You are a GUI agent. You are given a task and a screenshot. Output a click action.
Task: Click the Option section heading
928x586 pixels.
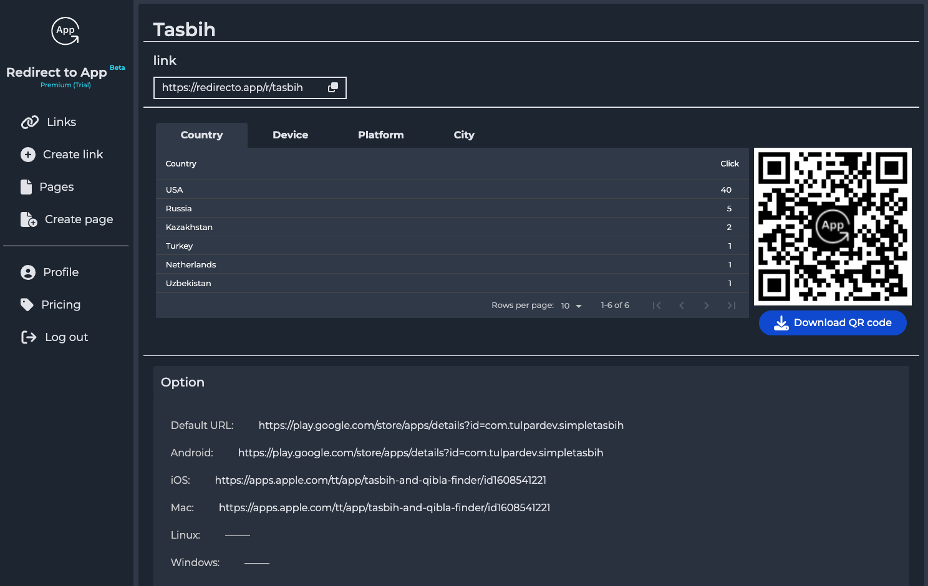click(x=183, y=382)
